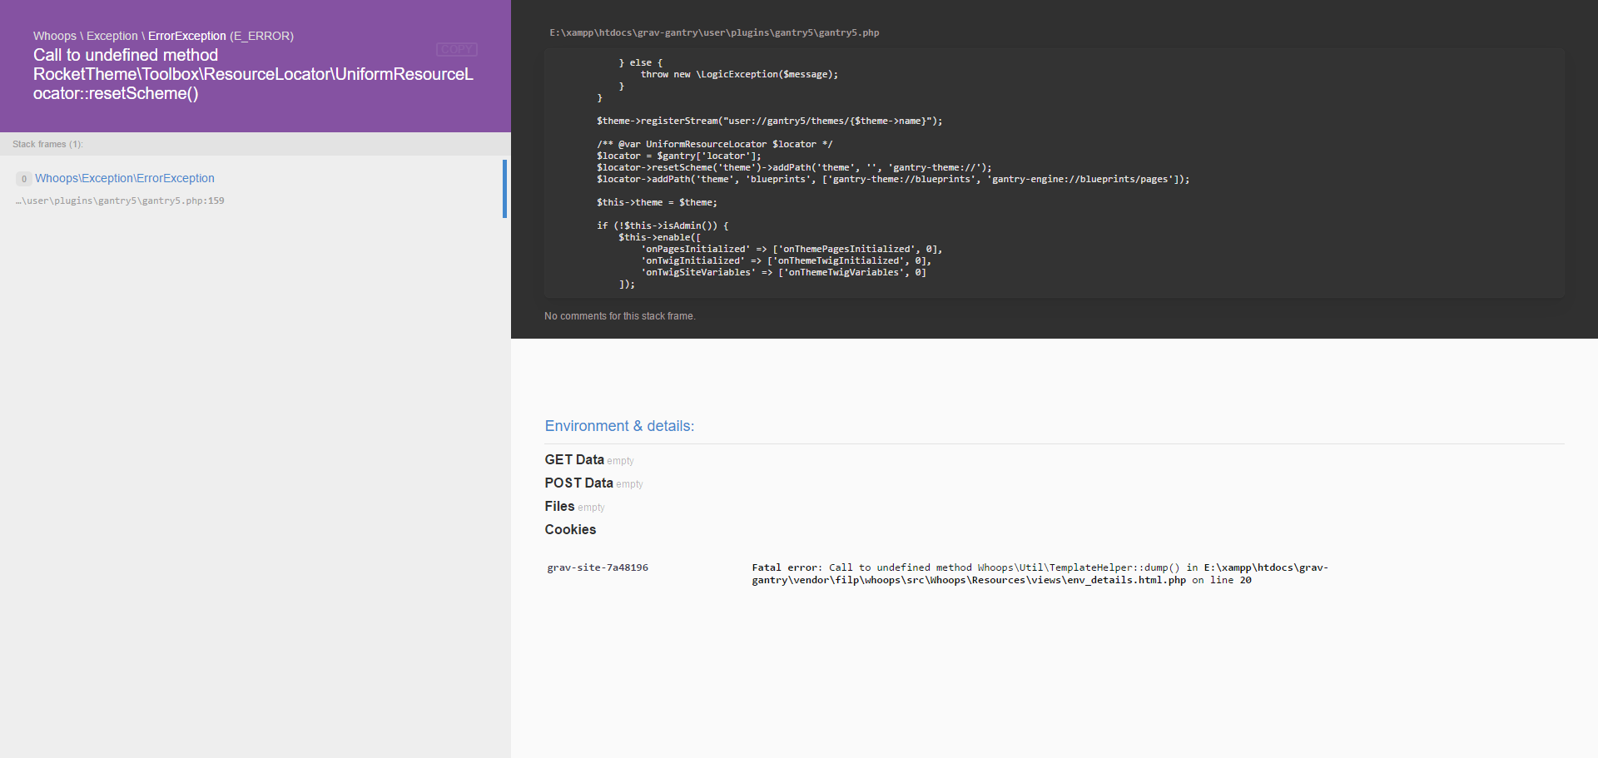Screen dimensions: 1598x758
Task: Click the 'Stack frames (1):' label
Action: pyautogui.click(x=47, y=144)
